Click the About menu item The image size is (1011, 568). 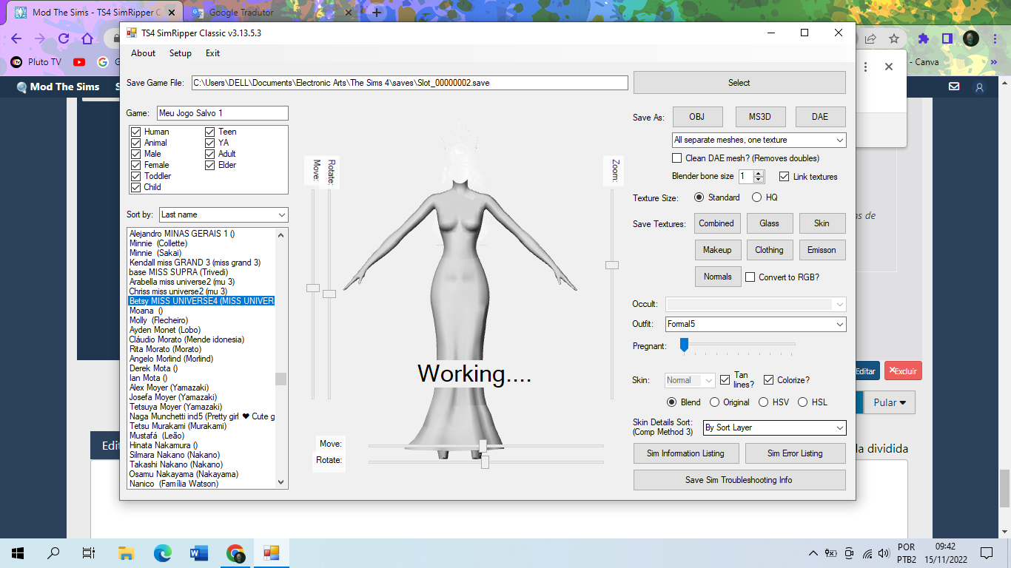coord(143,53)
